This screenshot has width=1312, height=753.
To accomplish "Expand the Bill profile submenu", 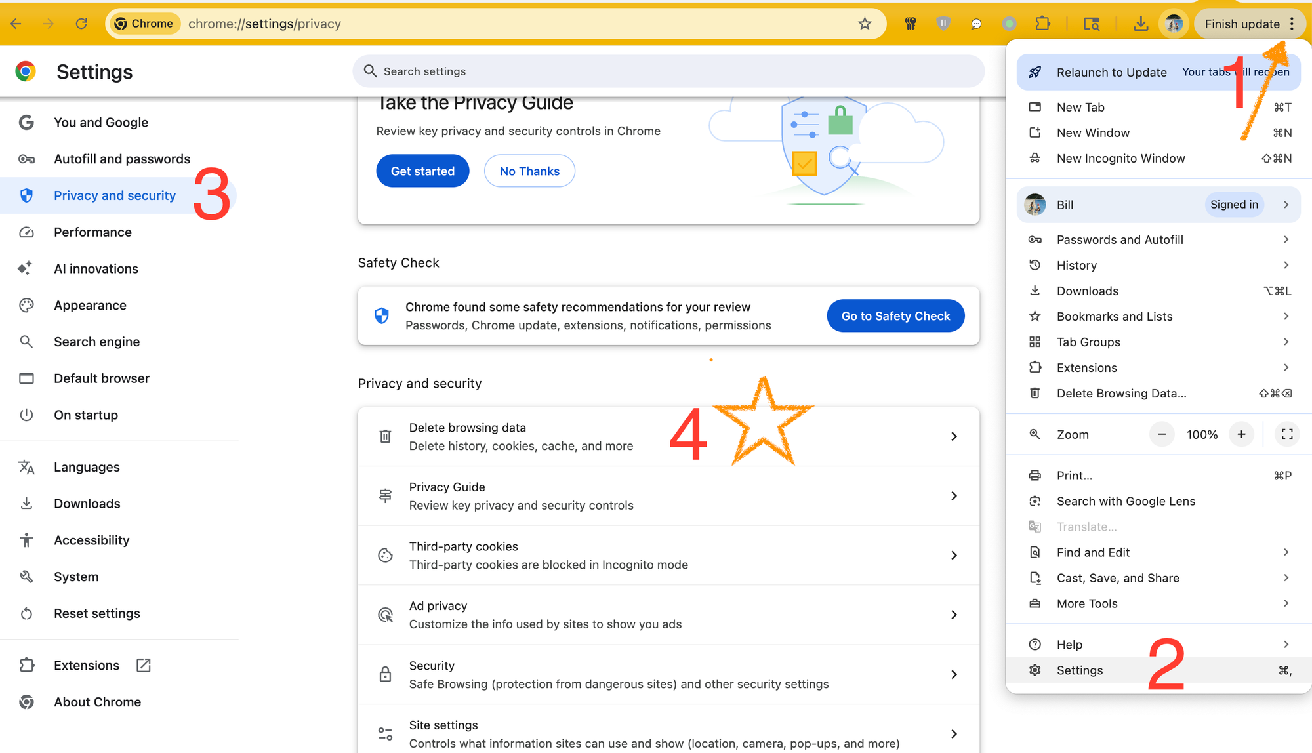I will [1158, 205].
